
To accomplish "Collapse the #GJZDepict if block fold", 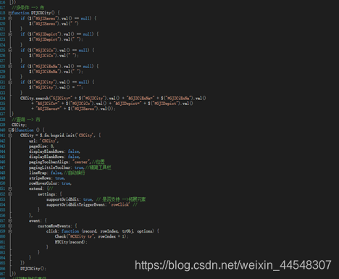I will coord(10,34).
